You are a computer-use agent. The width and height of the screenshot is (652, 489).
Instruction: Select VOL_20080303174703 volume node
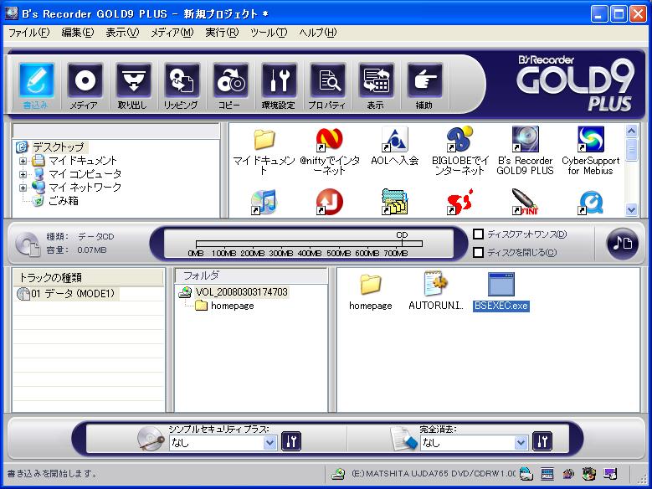(x=241, y=292)
